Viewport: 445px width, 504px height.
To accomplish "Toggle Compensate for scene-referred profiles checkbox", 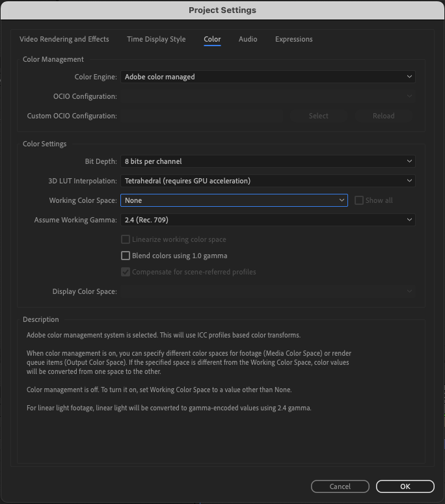I will 126,272.
